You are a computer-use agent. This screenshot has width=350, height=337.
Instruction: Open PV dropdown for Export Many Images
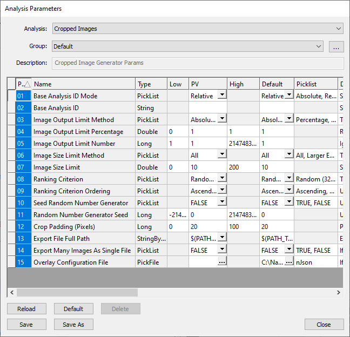(x=221, y=251)
